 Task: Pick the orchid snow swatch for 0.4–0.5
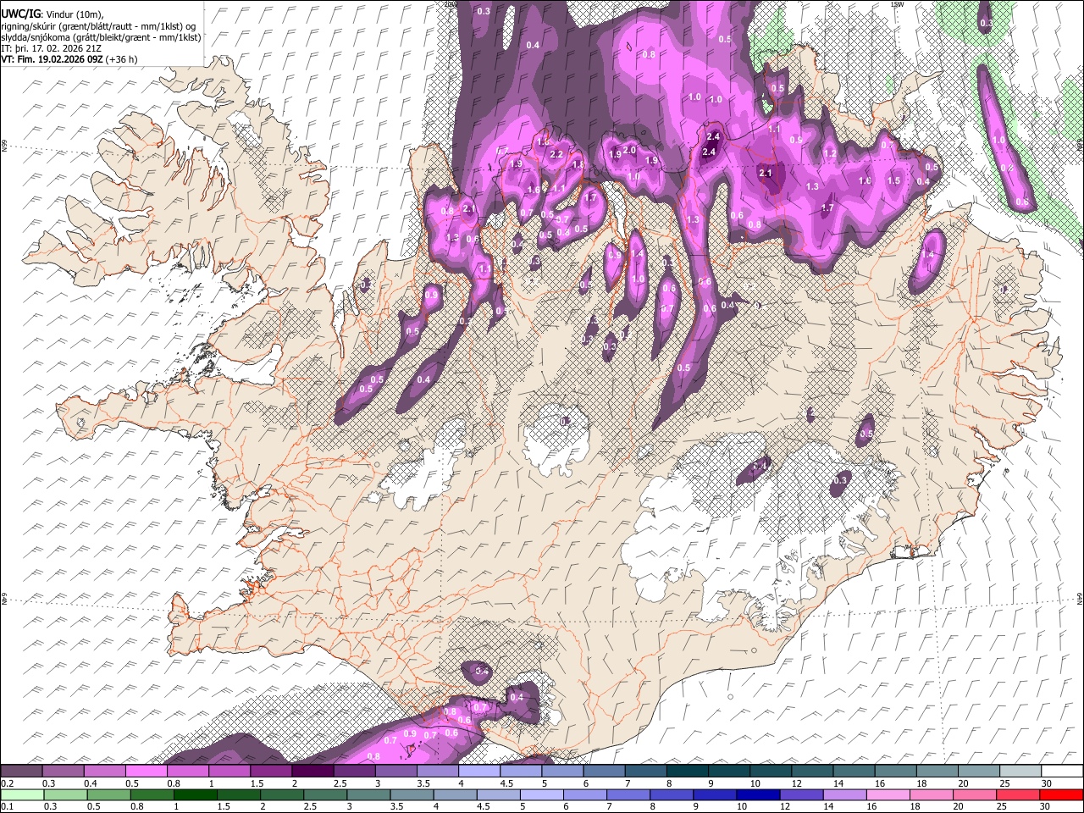104,772
